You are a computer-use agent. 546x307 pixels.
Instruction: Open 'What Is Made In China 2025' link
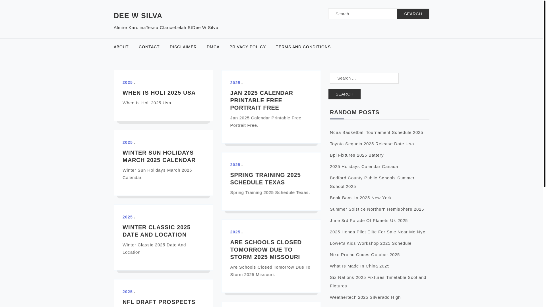click(360, 266)
